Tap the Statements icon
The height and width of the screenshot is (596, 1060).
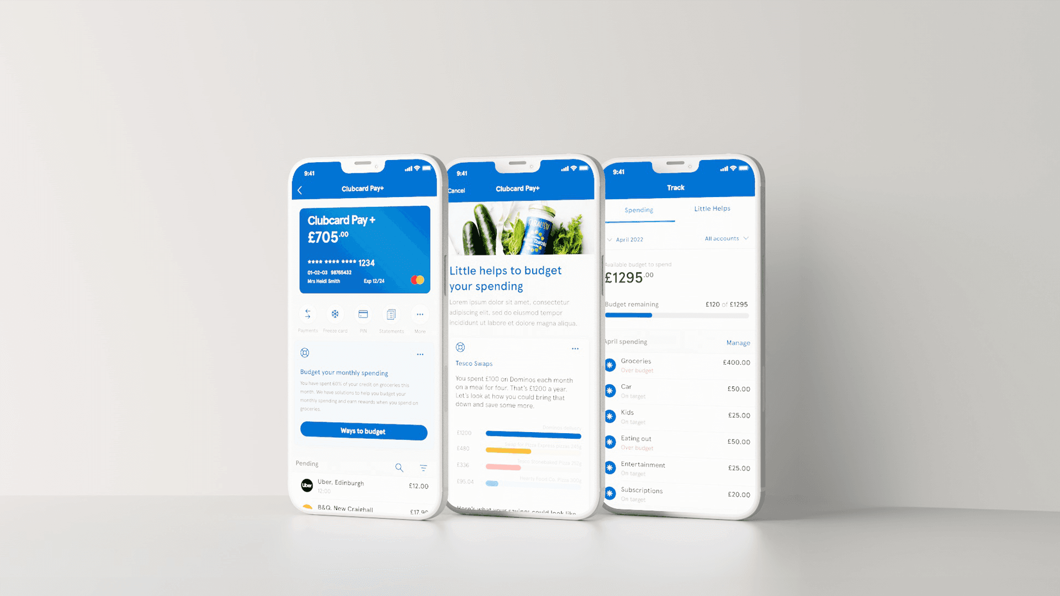[391, 315]
